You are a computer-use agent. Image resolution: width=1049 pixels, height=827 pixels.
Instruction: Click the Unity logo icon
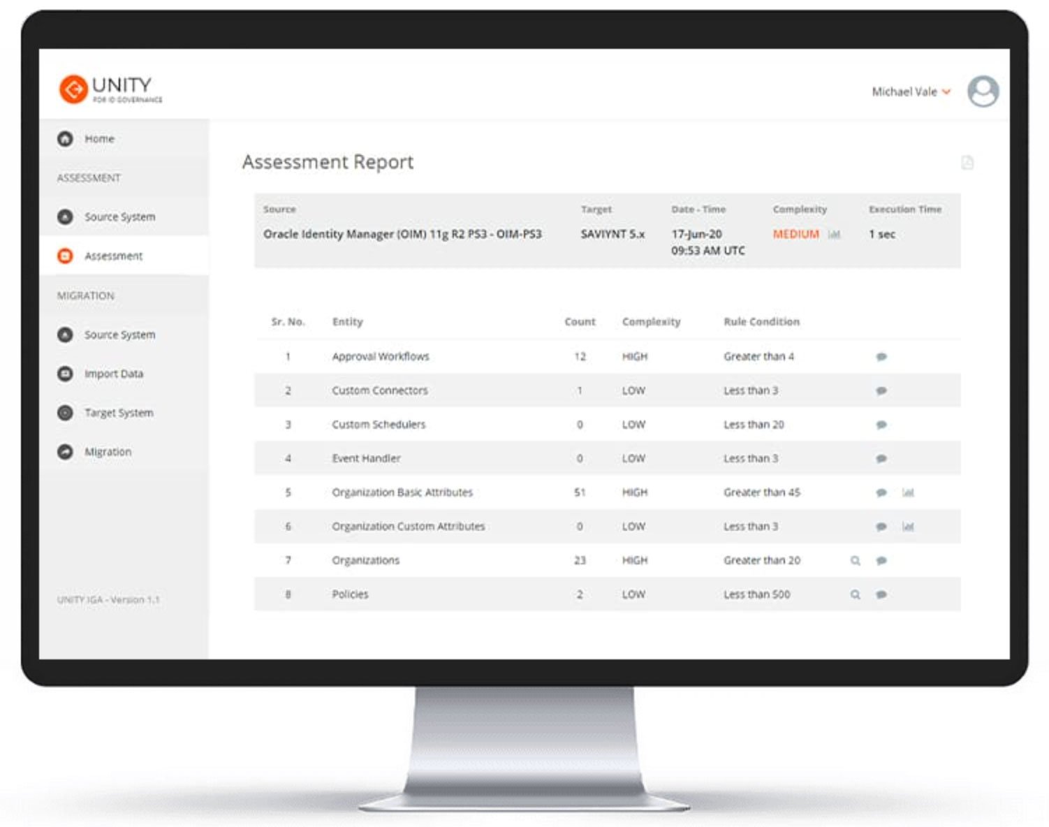[73, 89]
